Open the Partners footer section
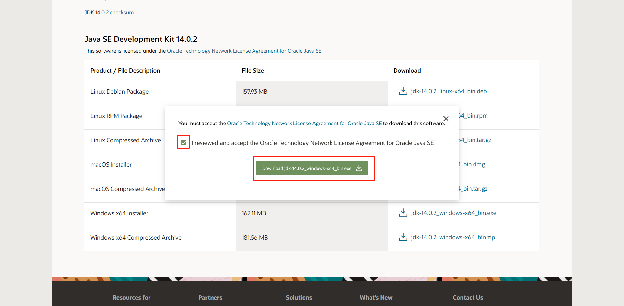 (210, 297)
